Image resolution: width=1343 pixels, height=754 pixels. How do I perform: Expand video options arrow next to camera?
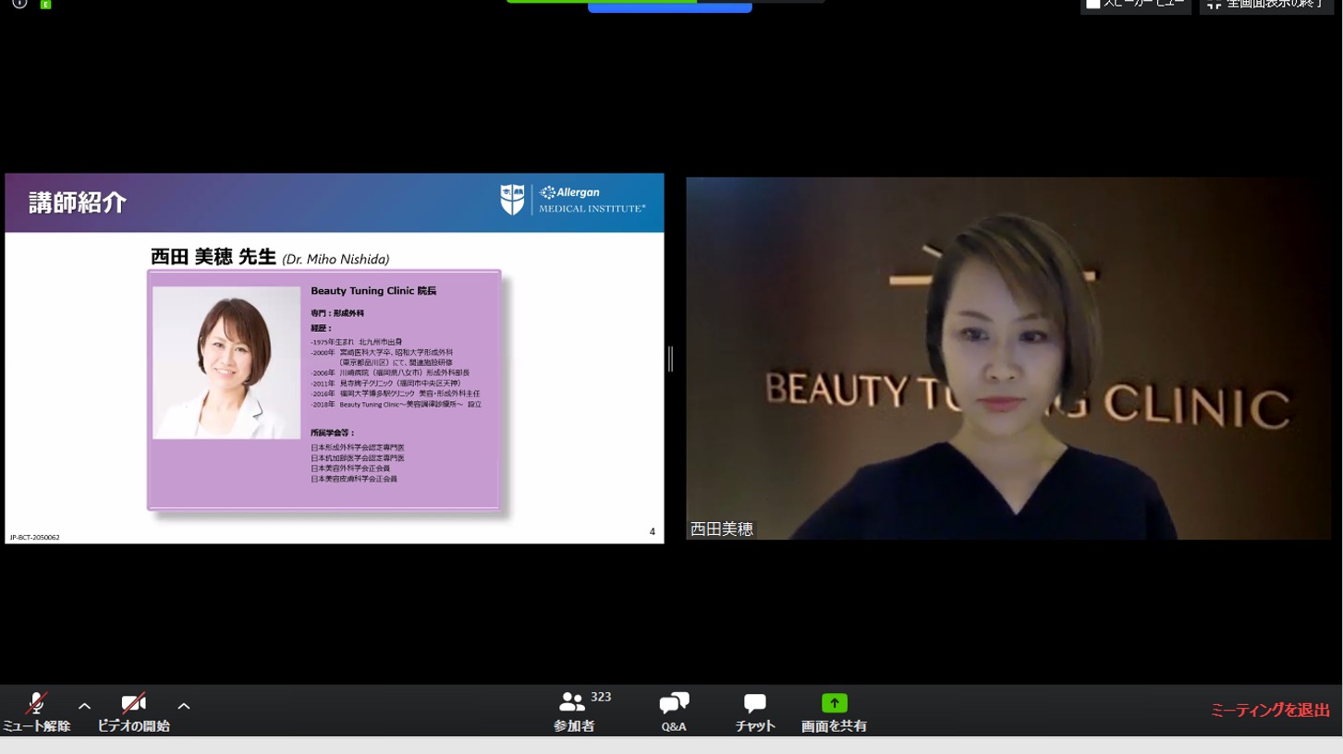184,707
